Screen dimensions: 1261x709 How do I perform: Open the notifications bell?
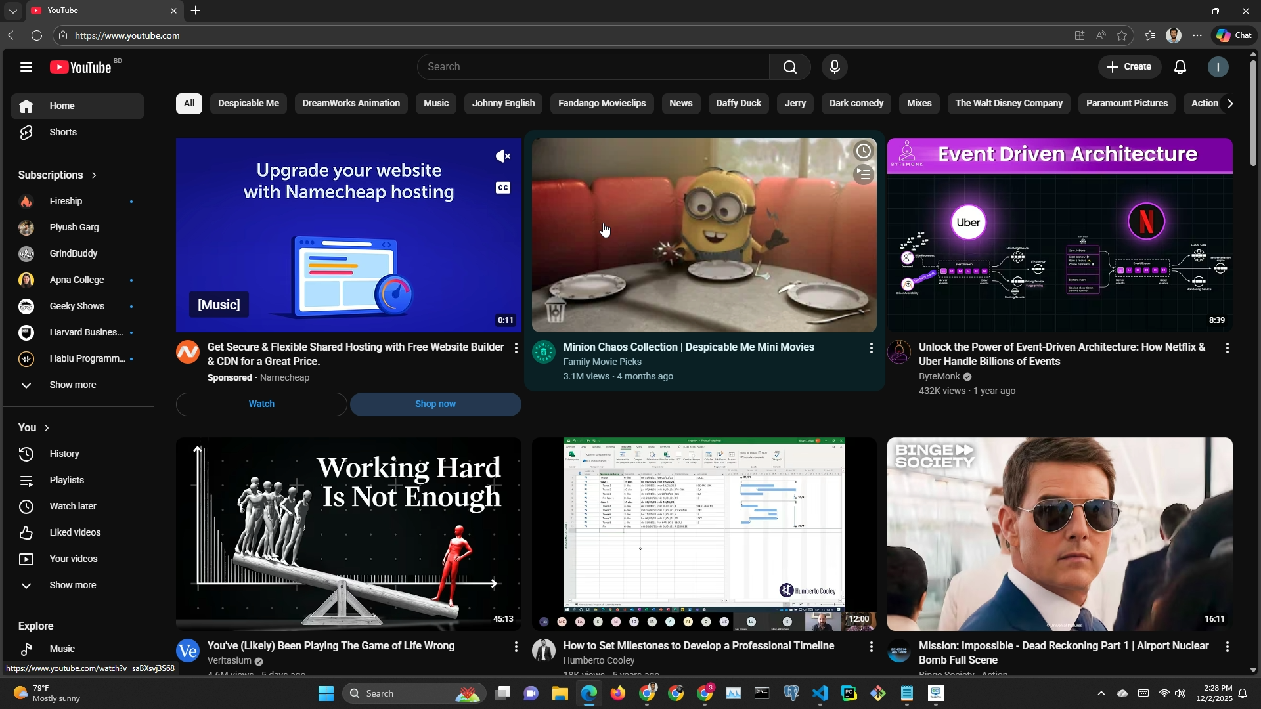pos(1180,67)
